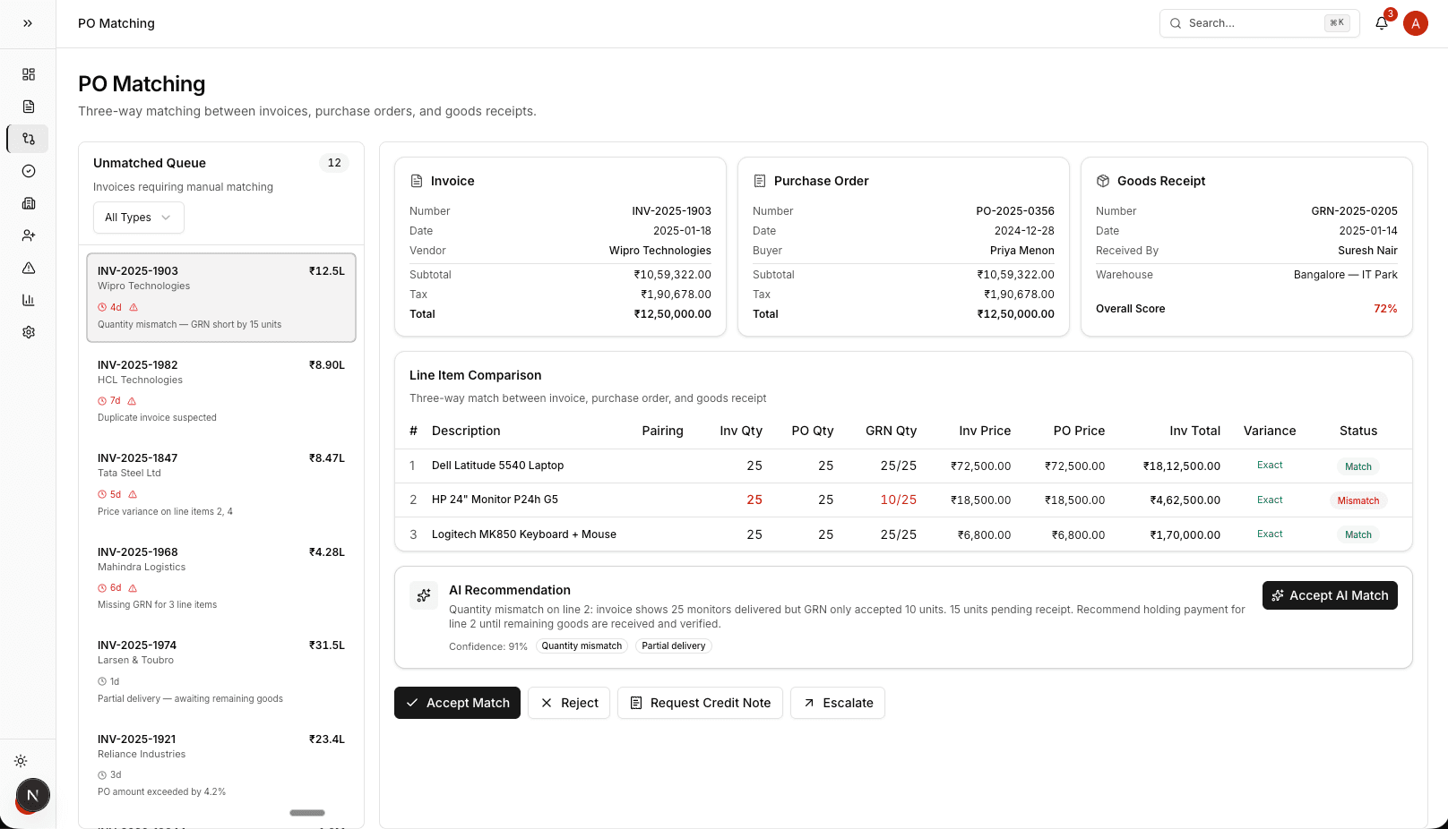Click the search input field
The height and width of the screenshot is (829, 1448).
tap(1259, 23)
